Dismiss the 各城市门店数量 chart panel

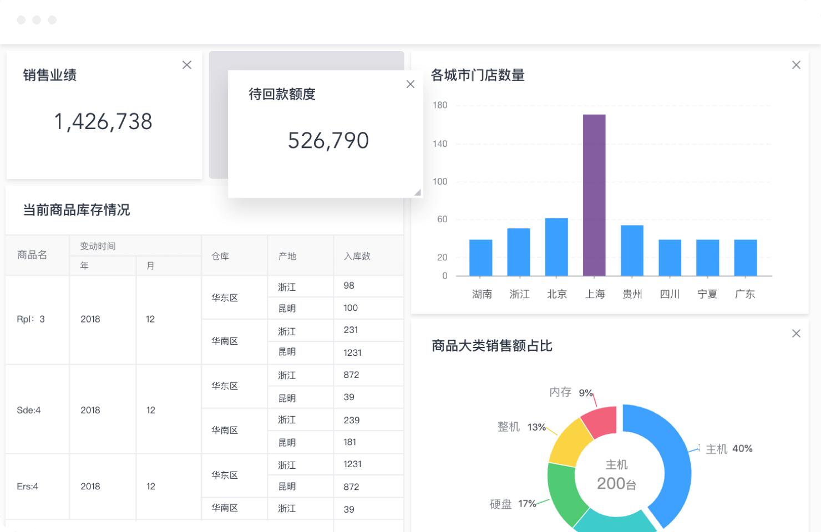pyautogui.click(x=796, y=65)
